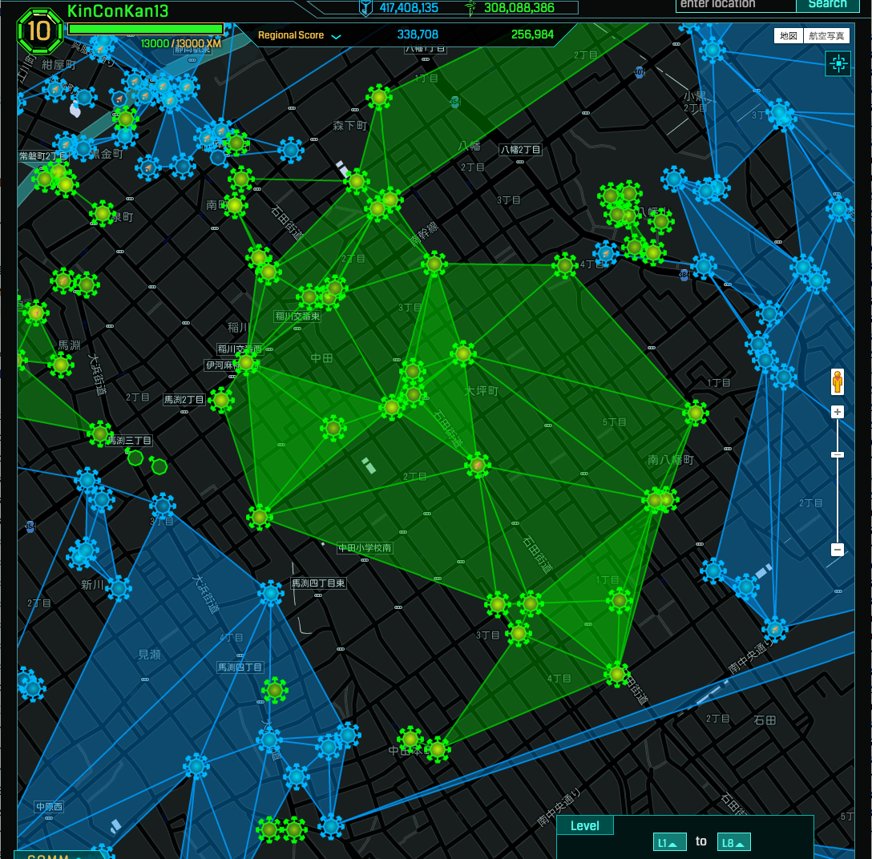872x859 pixels.
Task: Open agent name KinConKan13
Action: (118, 10)
